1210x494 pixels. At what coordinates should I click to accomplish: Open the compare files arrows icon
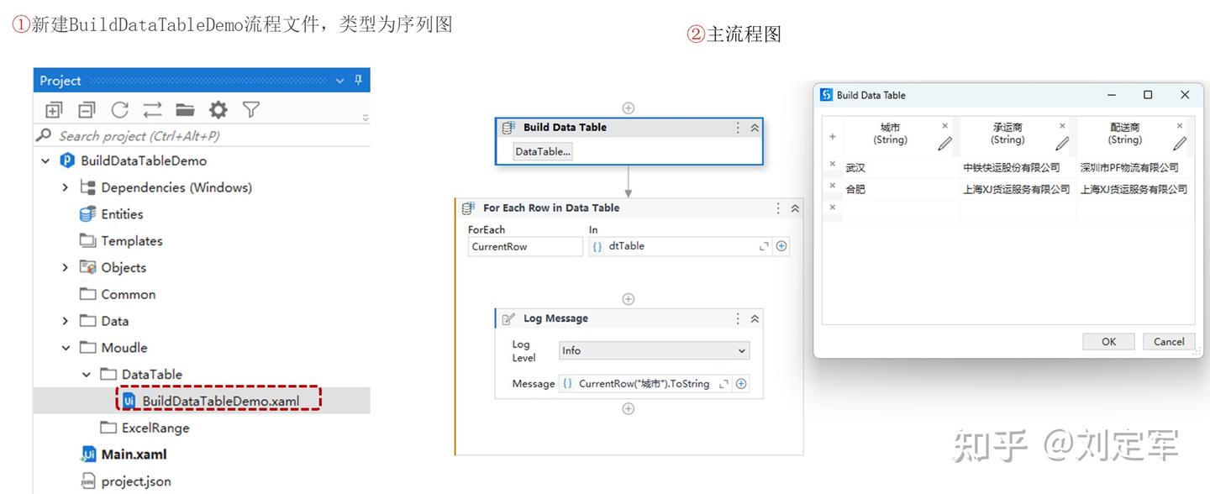153,109
